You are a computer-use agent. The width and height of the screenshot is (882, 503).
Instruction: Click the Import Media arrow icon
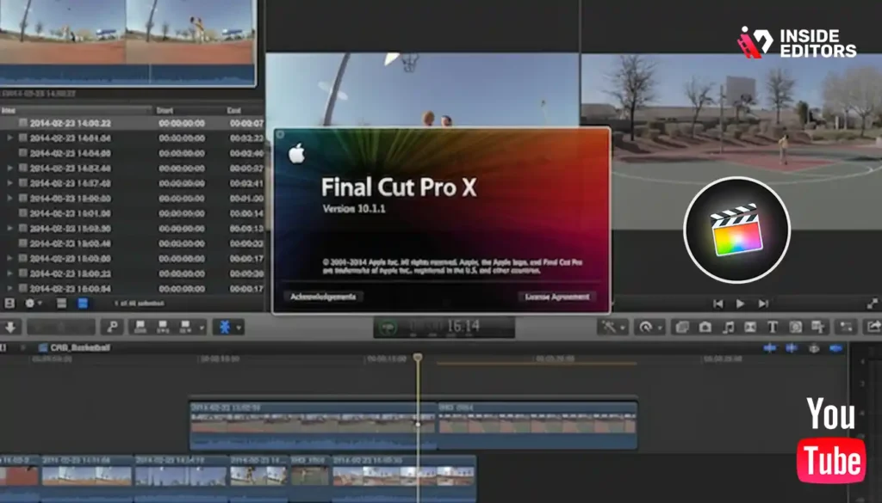click(x=10, y=327)
